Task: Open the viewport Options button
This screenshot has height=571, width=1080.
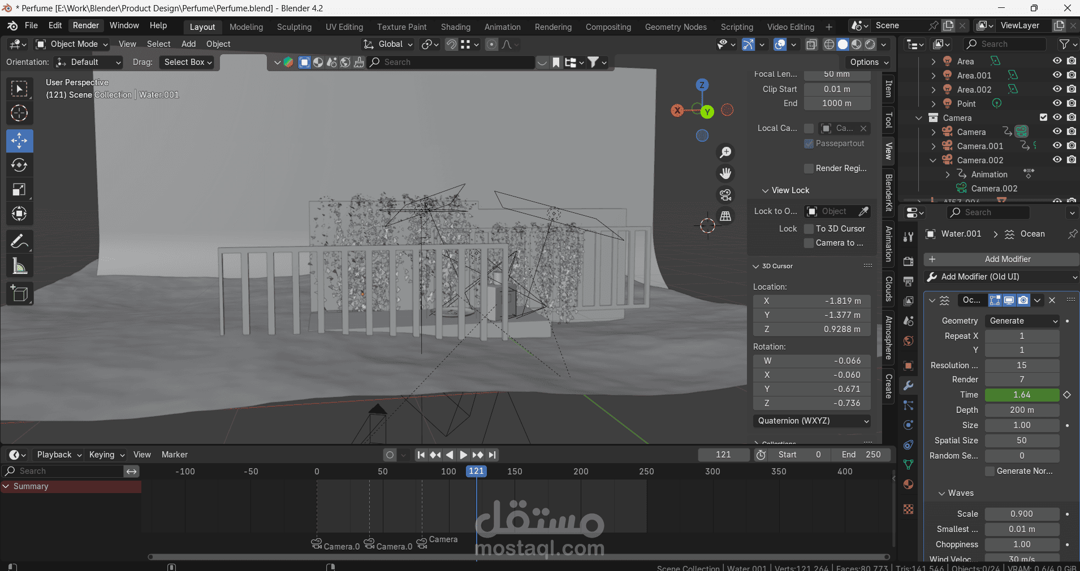Action: (x=869, y=62)
